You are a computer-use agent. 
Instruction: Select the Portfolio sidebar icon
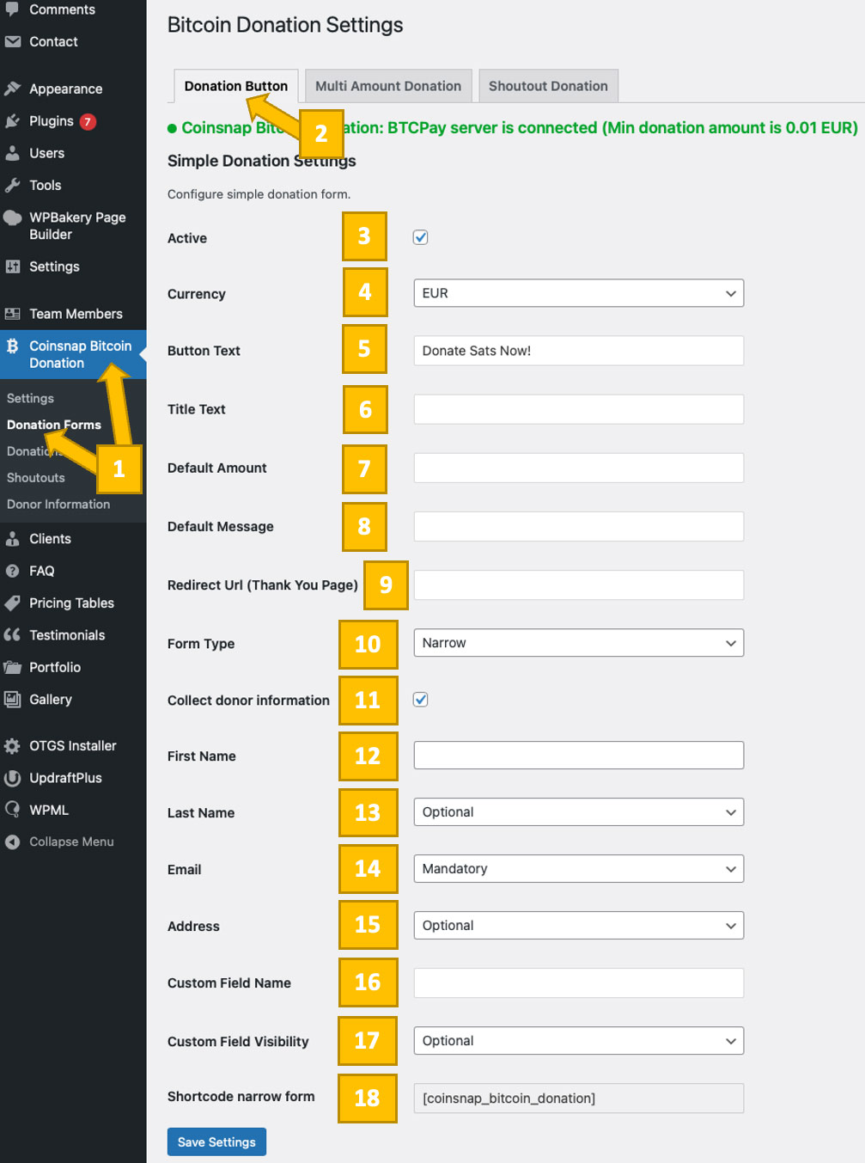click(x=14, y=667)
